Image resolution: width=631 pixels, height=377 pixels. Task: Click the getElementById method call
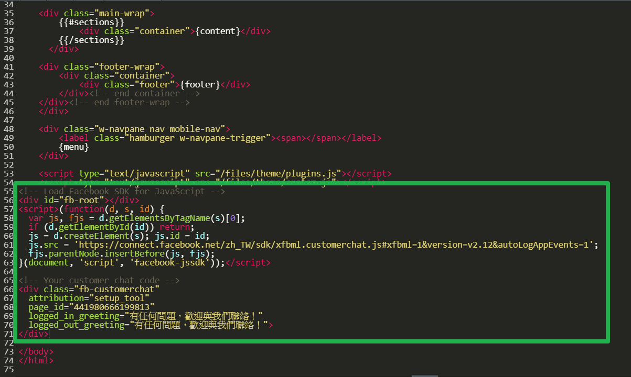point(90,227)
